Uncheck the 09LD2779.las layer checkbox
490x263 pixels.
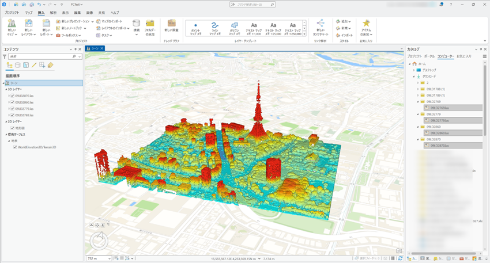click(x=13, y=109)
